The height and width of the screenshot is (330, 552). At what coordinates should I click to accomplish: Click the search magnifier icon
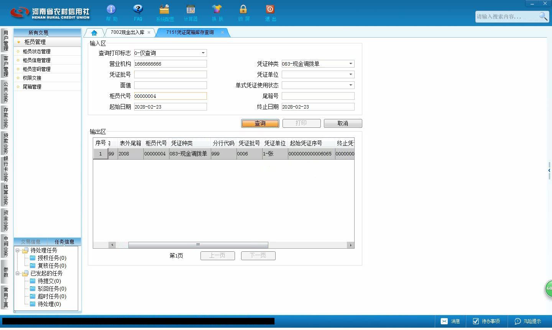pyautogui.click(x=543, y=16)
